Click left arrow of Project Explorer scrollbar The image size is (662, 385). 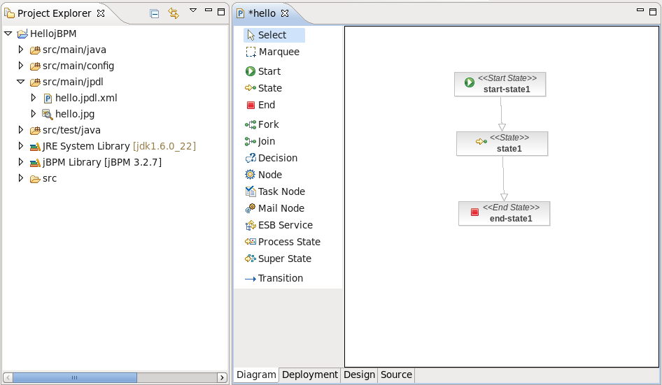(8, 377)
